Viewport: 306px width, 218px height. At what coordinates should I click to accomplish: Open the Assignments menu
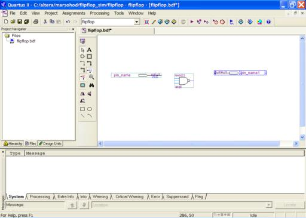(74, 13)
